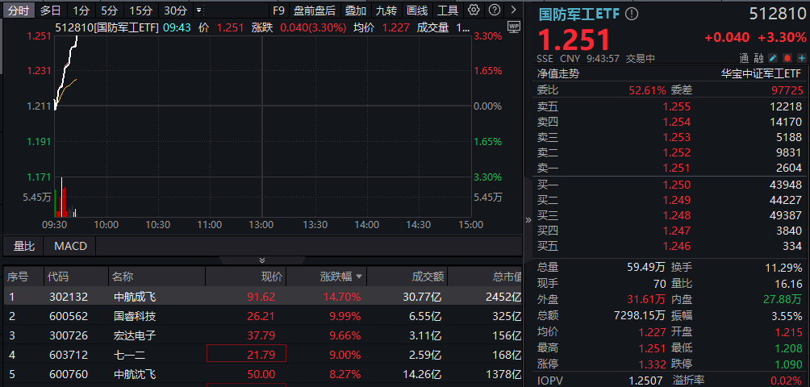Toggle 盘前盘后 display
This screenshot has width=810, height=387.
(314, 10)
